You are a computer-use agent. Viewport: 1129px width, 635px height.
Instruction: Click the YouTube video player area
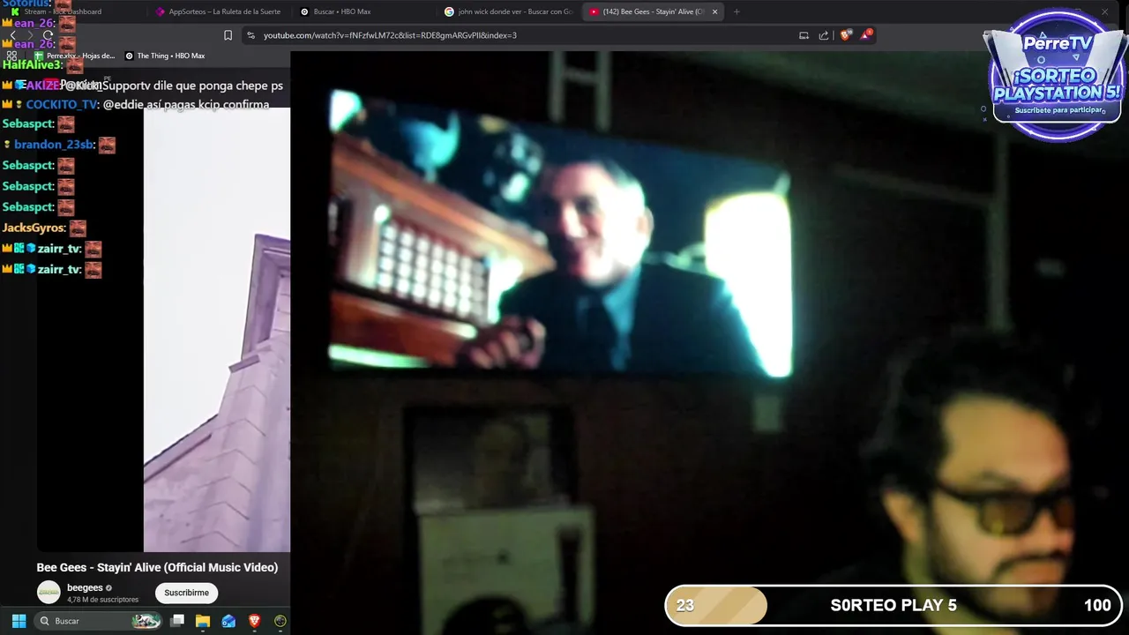pos(163,330)
